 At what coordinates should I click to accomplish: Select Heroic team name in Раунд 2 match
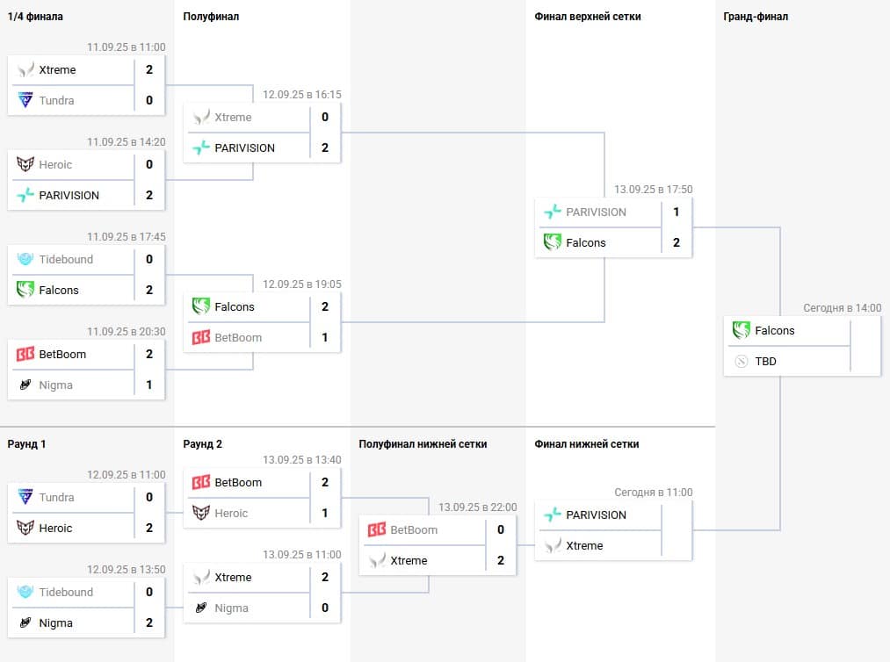pyautogui.click(x=231, y=514)
